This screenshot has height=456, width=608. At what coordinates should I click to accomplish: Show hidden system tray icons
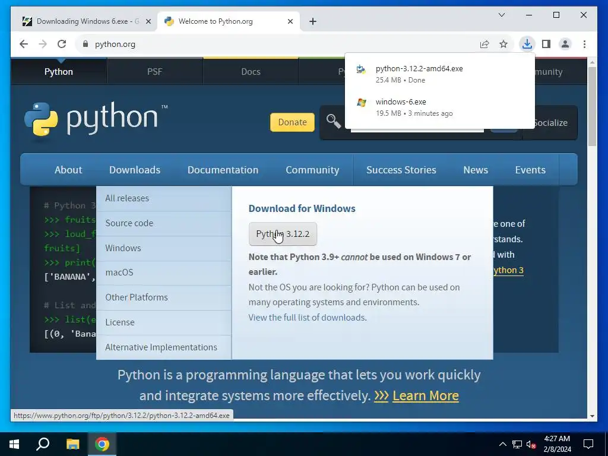(502, 444)
